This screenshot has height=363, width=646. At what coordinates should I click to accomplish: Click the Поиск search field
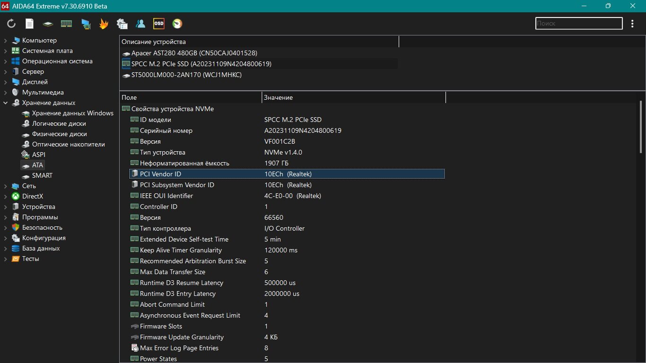tap(579, 23)
